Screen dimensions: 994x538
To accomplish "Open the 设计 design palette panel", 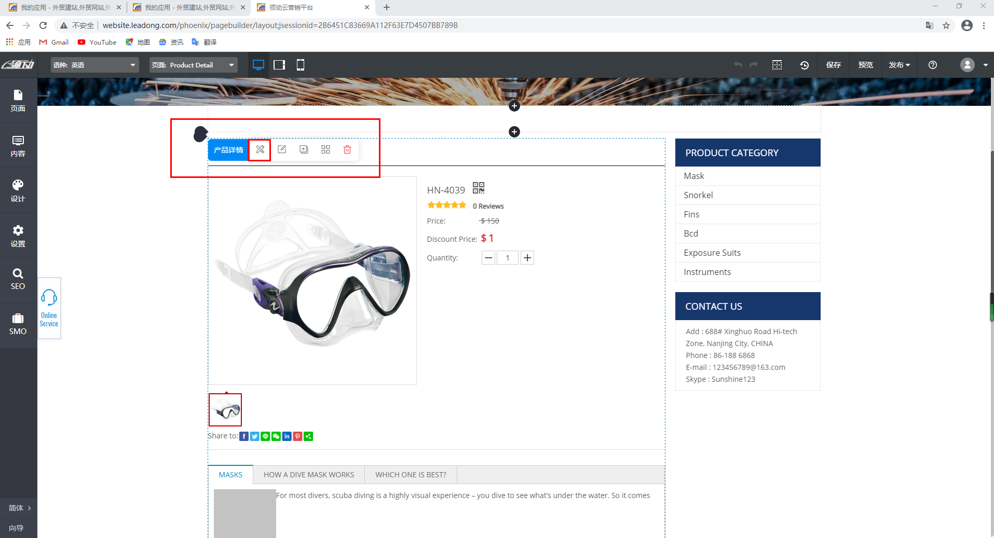I will click(x=18, y=190).
